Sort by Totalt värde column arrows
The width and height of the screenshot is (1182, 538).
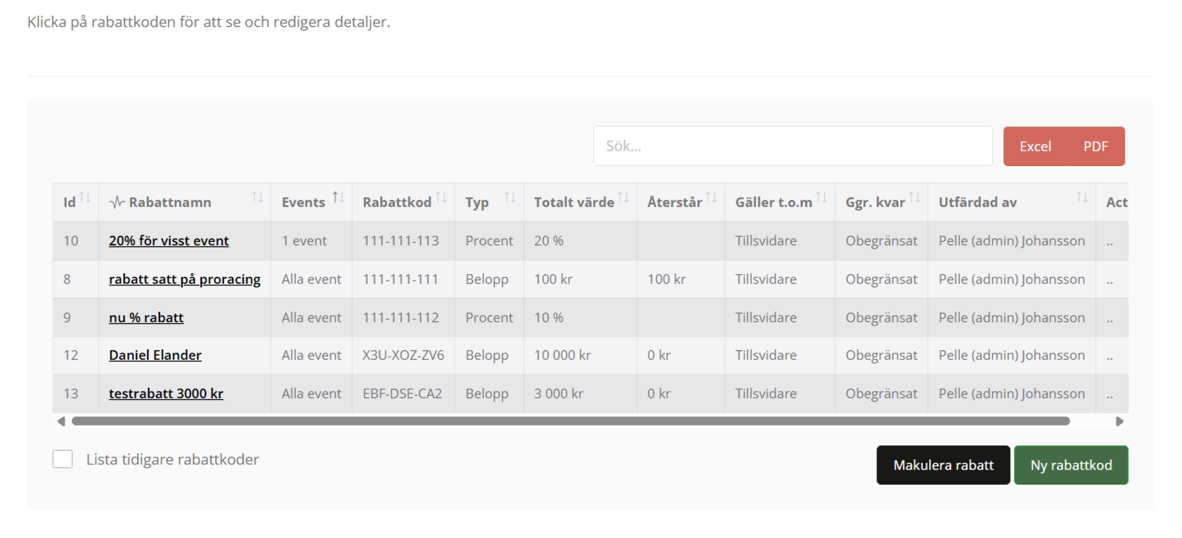point(623,198)
